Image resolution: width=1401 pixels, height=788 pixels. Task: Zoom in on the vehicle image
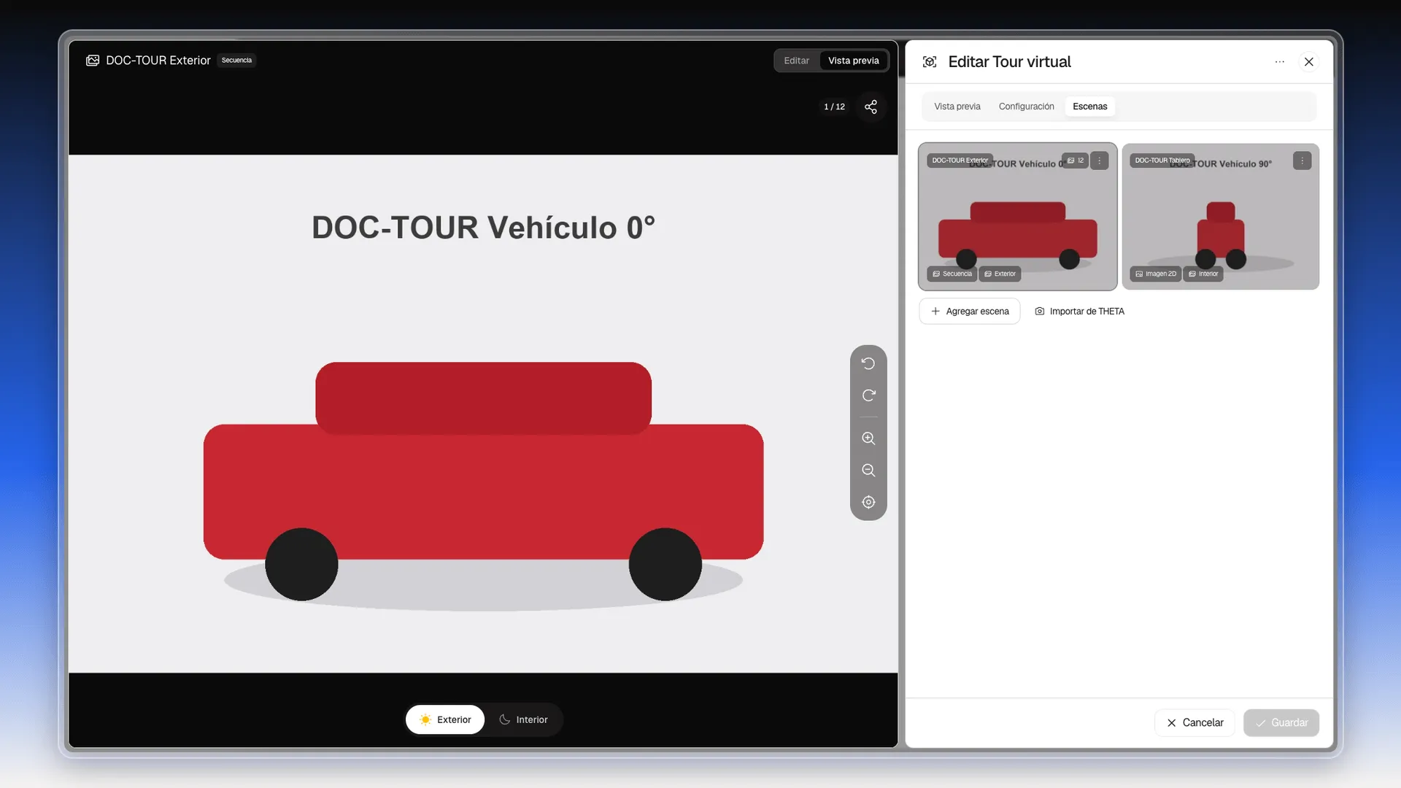click(x=868, y=439)
